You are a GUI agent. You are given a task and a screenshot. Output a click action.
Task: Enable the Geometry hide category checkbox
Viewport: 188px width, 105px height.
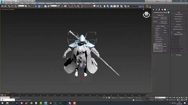pyautogui.click(x=154, y=28)
